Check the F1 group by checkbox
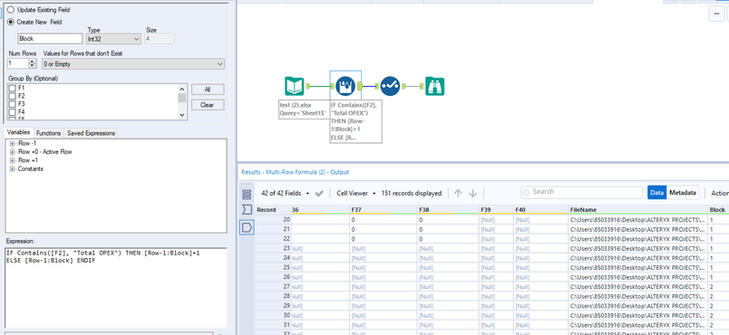This screenshot has width=729, height=335. 13,88
